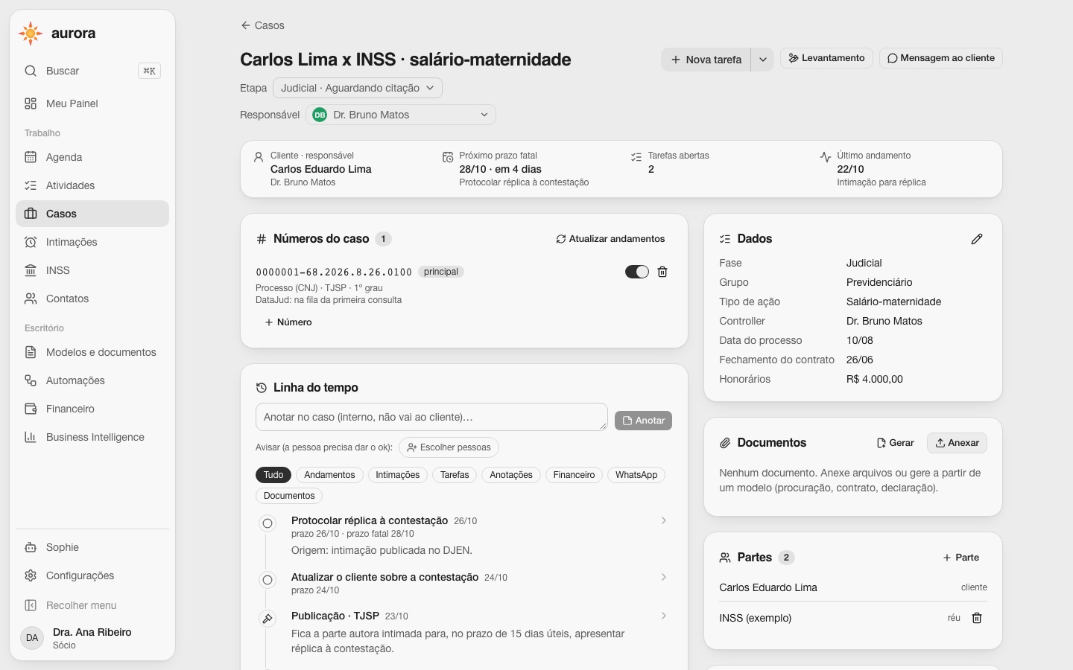Expand the 'Publicação · TJSP' entry chevron
The width and height of the screenshot is (1073, 670).
coord(663,616)
